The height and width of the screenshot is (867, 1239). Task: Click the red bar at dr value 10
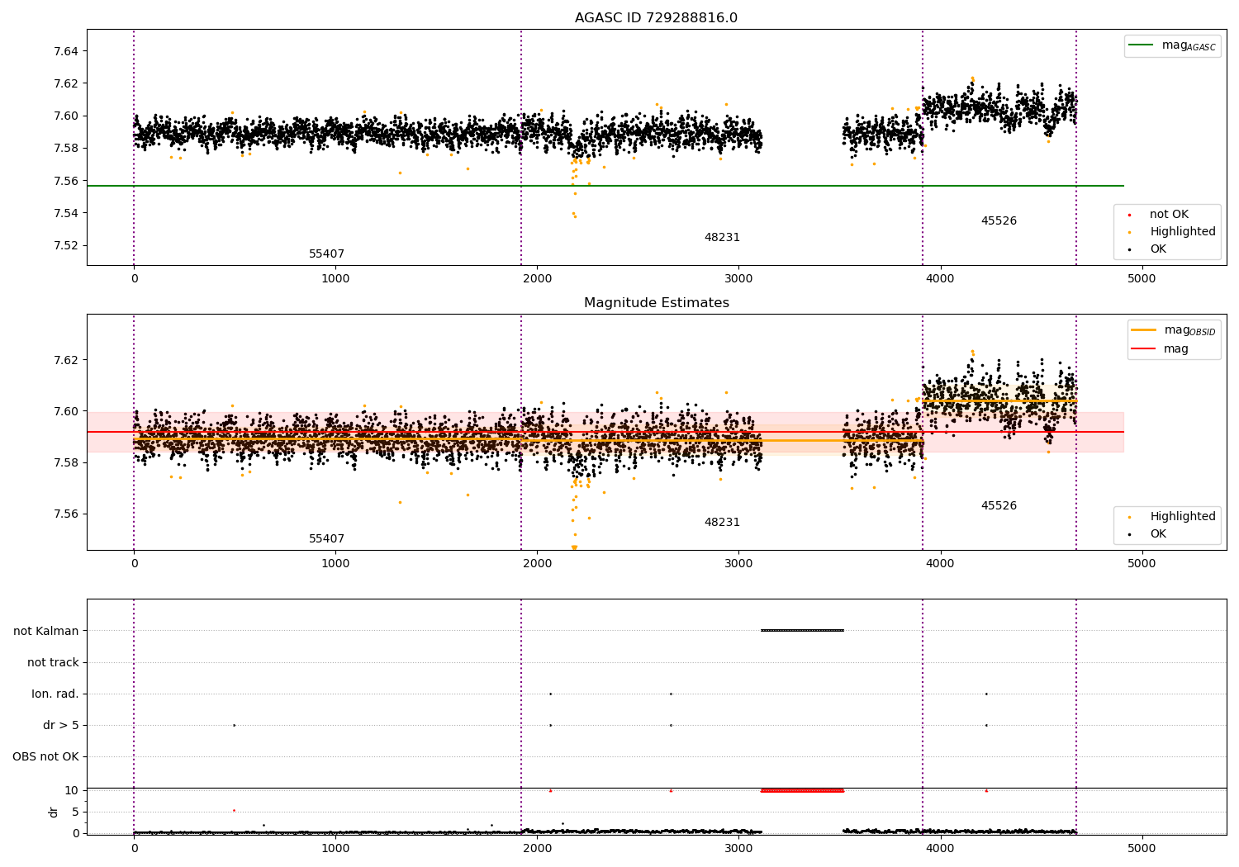[802, 790]
